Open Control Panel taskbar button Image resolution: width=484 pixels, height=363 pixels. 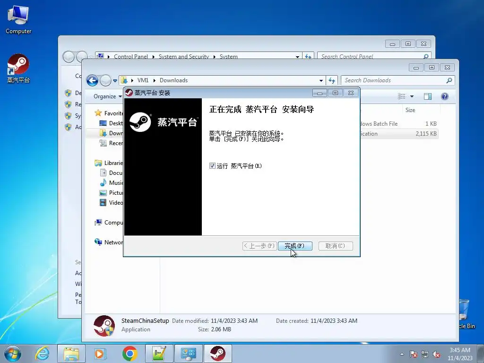tap(188, 354)
